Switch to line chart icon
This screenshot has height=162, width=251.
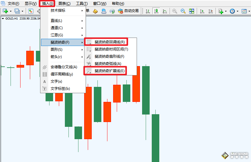pos(165,11)
